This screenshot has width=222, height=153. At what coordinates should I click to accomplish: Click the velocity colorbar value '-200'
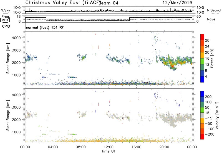click(x=210, y=134)
